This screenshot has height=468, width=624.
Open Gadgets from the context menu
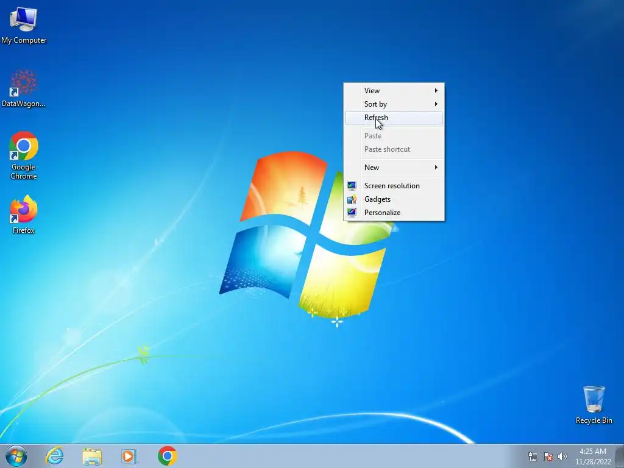pyautogui.click(x=394, y=199)
